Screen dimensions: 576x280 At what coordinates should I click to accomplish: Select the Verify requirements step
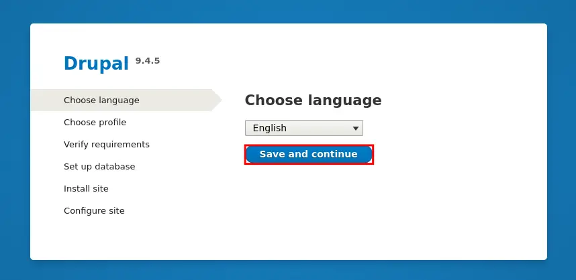point(107,145)
